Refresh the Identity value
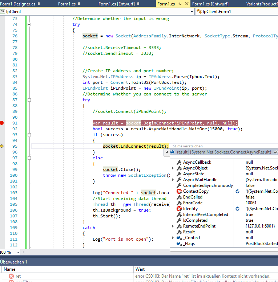 238,209
